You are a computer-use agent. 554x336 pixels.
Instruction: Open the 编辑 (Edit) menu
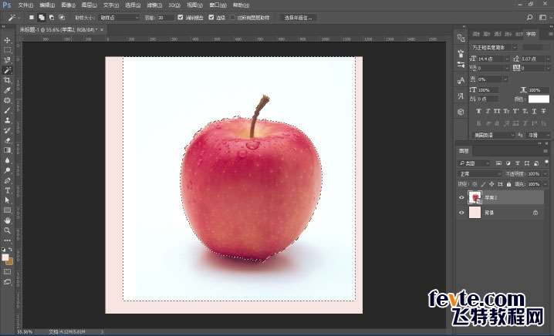[47, 5]
